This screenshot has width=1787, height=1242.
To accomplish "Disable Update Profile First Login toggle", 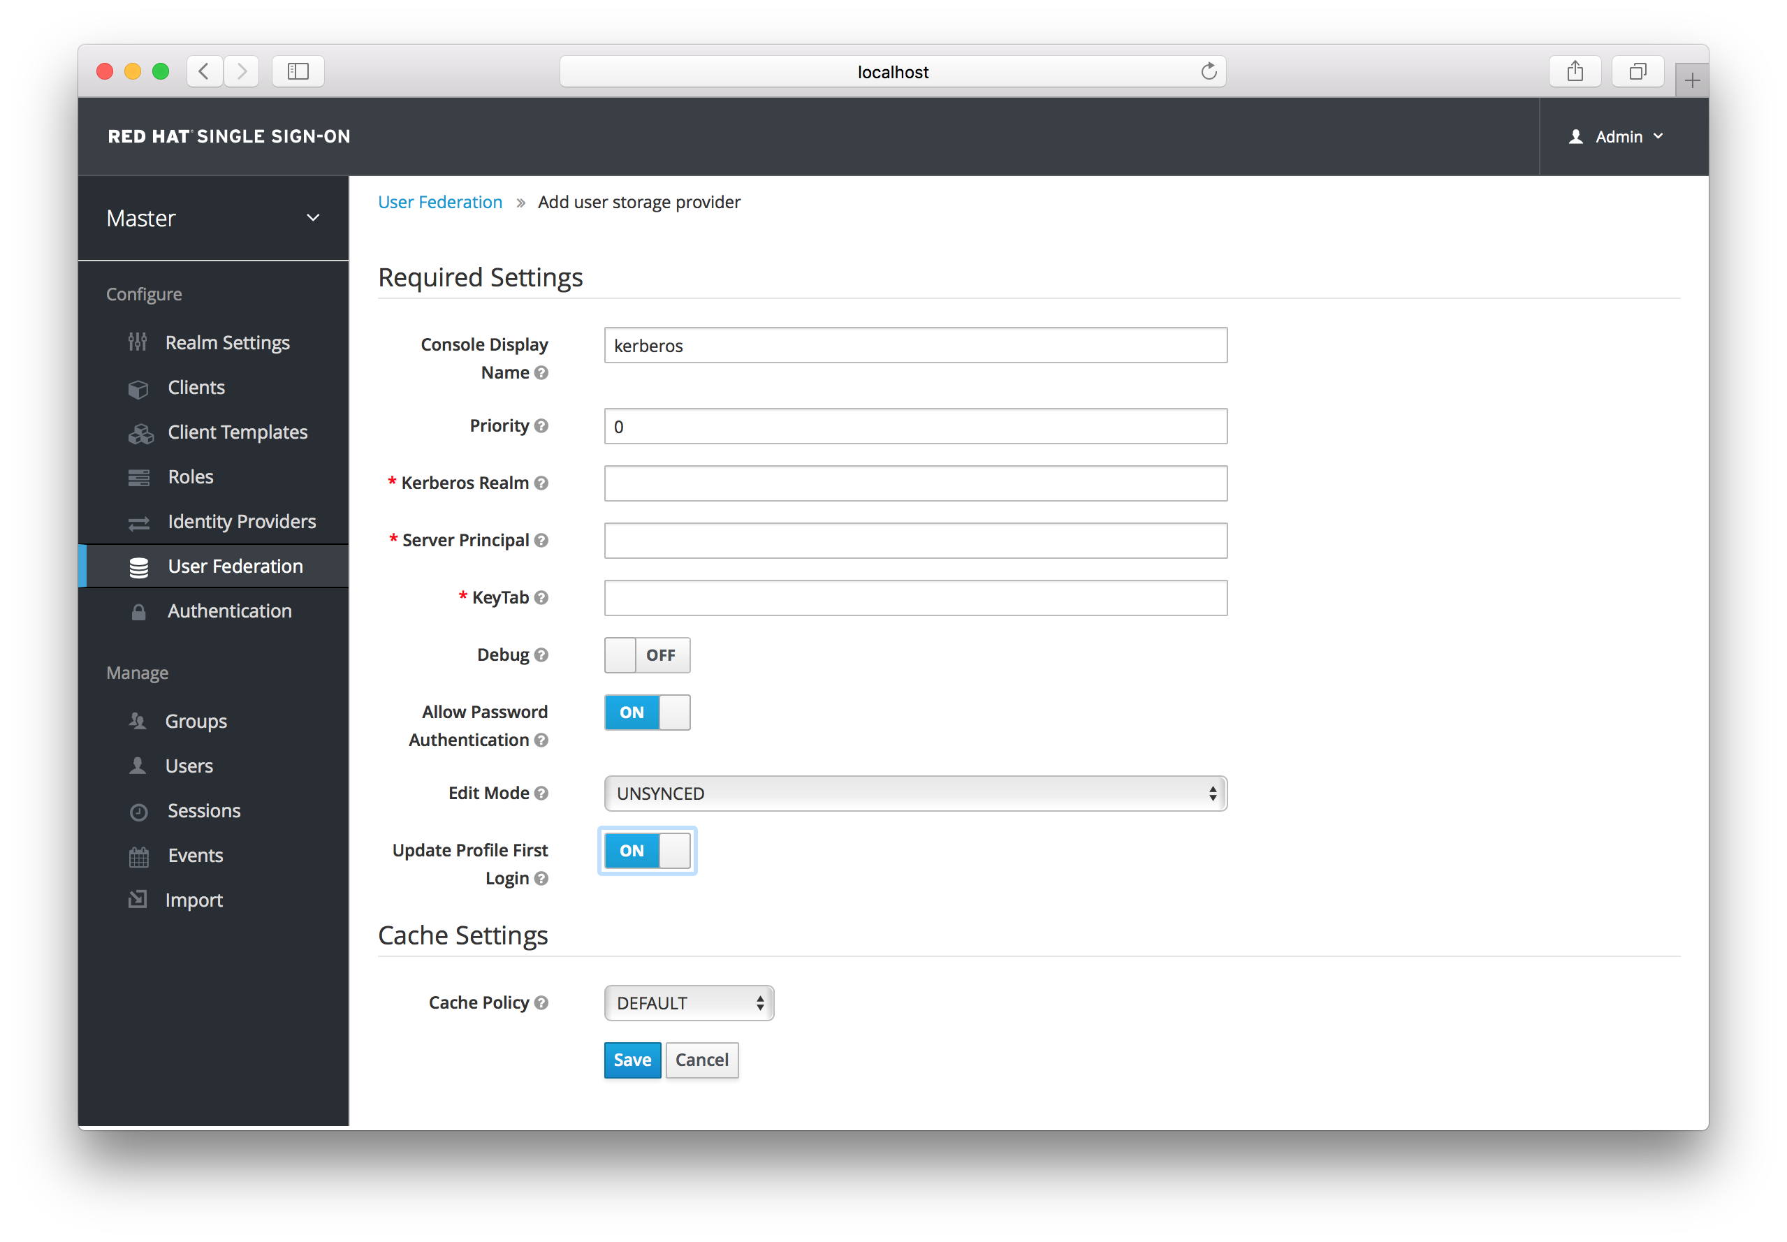I will point(648,851).
